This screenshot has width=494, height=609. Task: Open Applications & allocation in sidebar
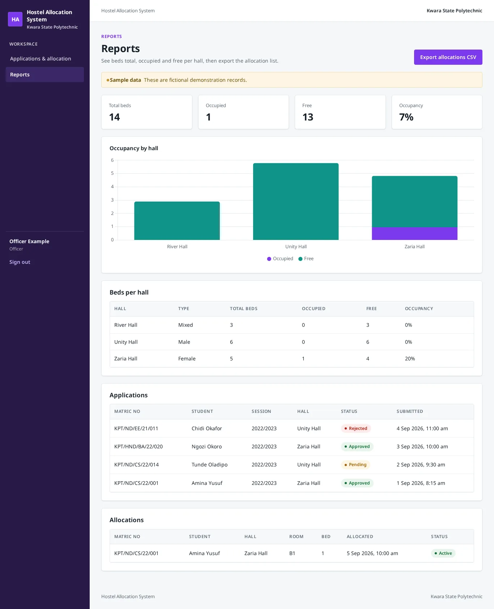pyautogui.click(x=45, y=59)
